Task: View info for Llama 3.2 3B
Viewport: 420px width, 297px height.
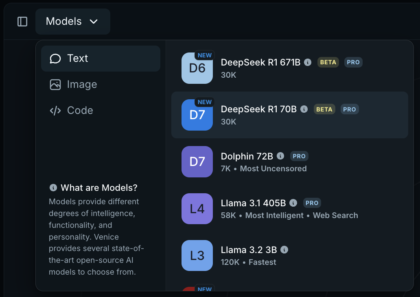Action: pyautogui.click(x=284, y=249)
